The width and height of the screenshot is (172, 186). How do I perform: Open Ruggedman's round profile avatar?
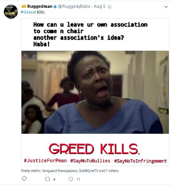11,12
